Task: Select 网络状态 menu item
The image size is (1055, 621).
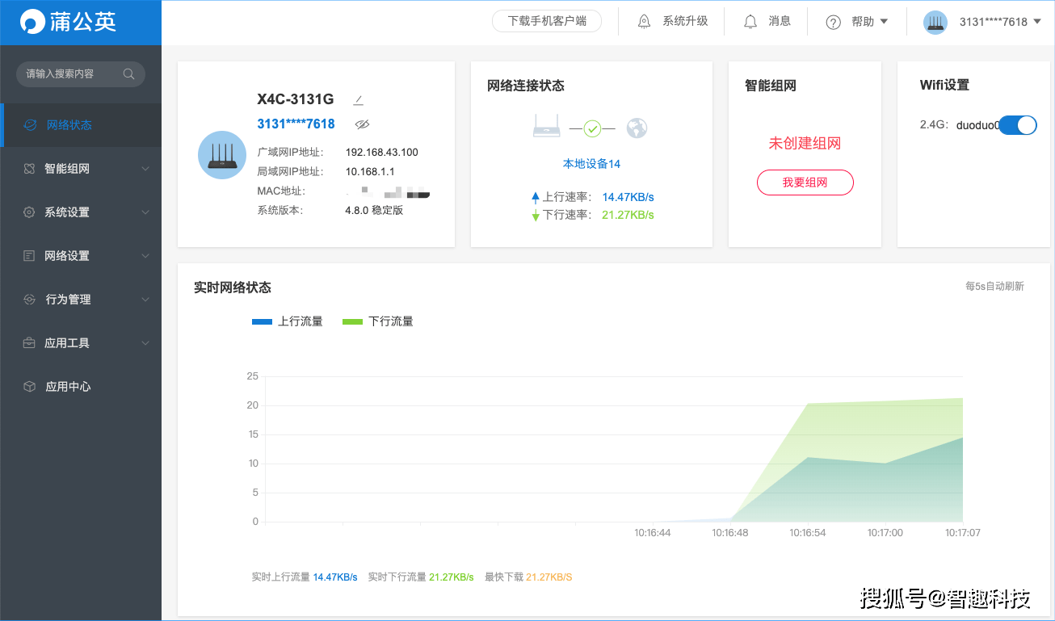Action: tap(81, 125)
